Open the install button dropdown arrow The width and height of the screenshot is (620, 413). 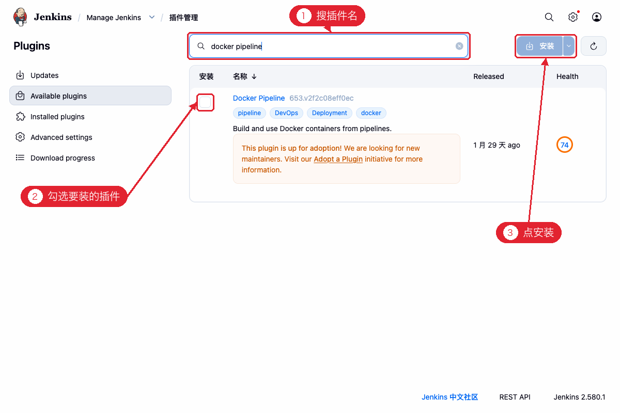pos(568,46)
